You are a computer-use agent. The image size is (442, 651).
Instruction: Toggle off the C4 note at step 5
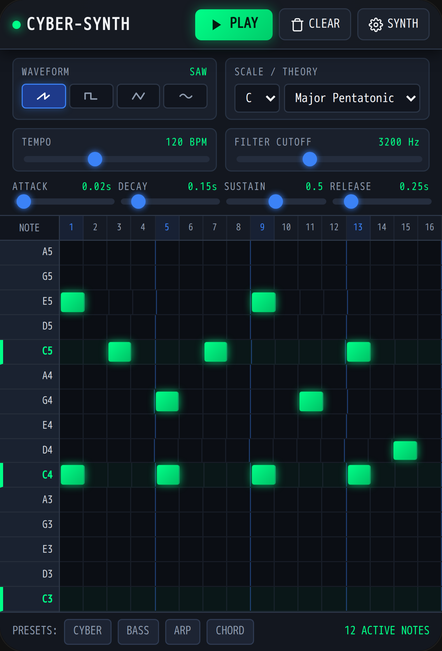168,475
